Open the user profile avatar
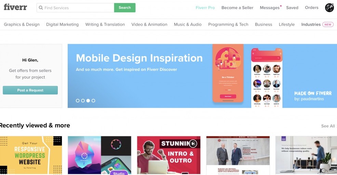This screenshot has height=175, width=337. tap(329, 8)
